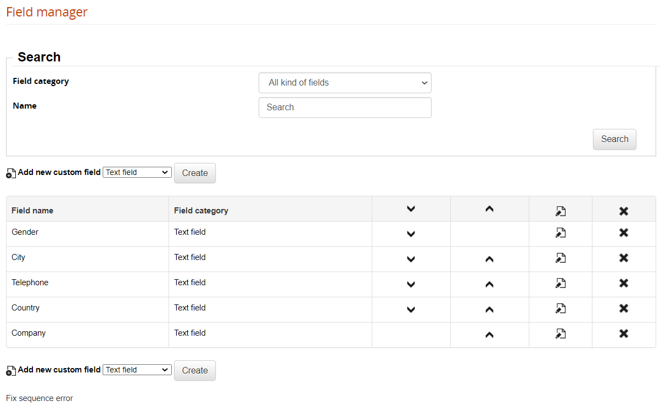Move the City field down

click(x=411, y=258)
